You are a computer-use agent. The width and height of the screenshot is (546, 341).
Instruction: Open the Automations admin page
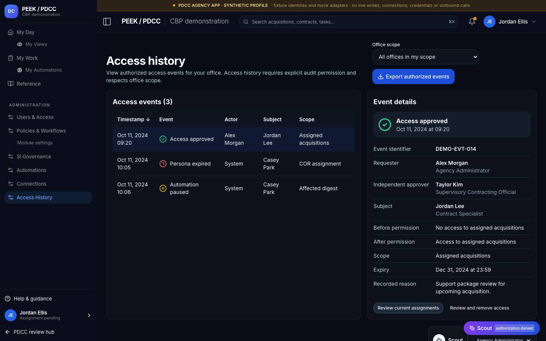48,170
